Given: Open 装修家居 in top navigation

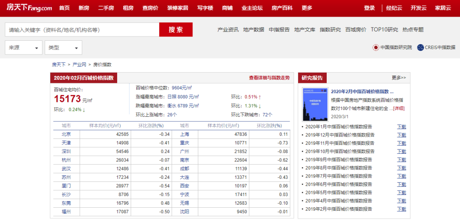Looking at the screenshot, I should tap(178, 8).
